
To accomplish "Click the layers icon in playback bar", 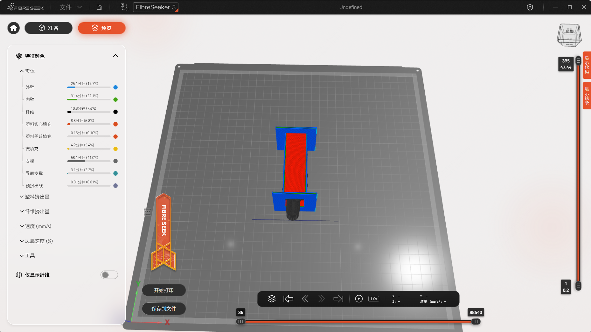I will (272, 299).
